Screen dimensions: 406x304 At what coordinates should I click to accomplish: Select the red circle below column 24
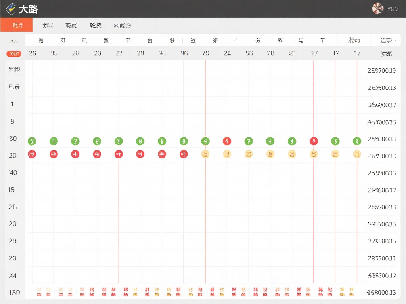[x=227, y=141]
